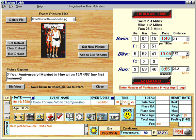
Task: Click the CALCULATE button
Action: (x=151, y=81)
